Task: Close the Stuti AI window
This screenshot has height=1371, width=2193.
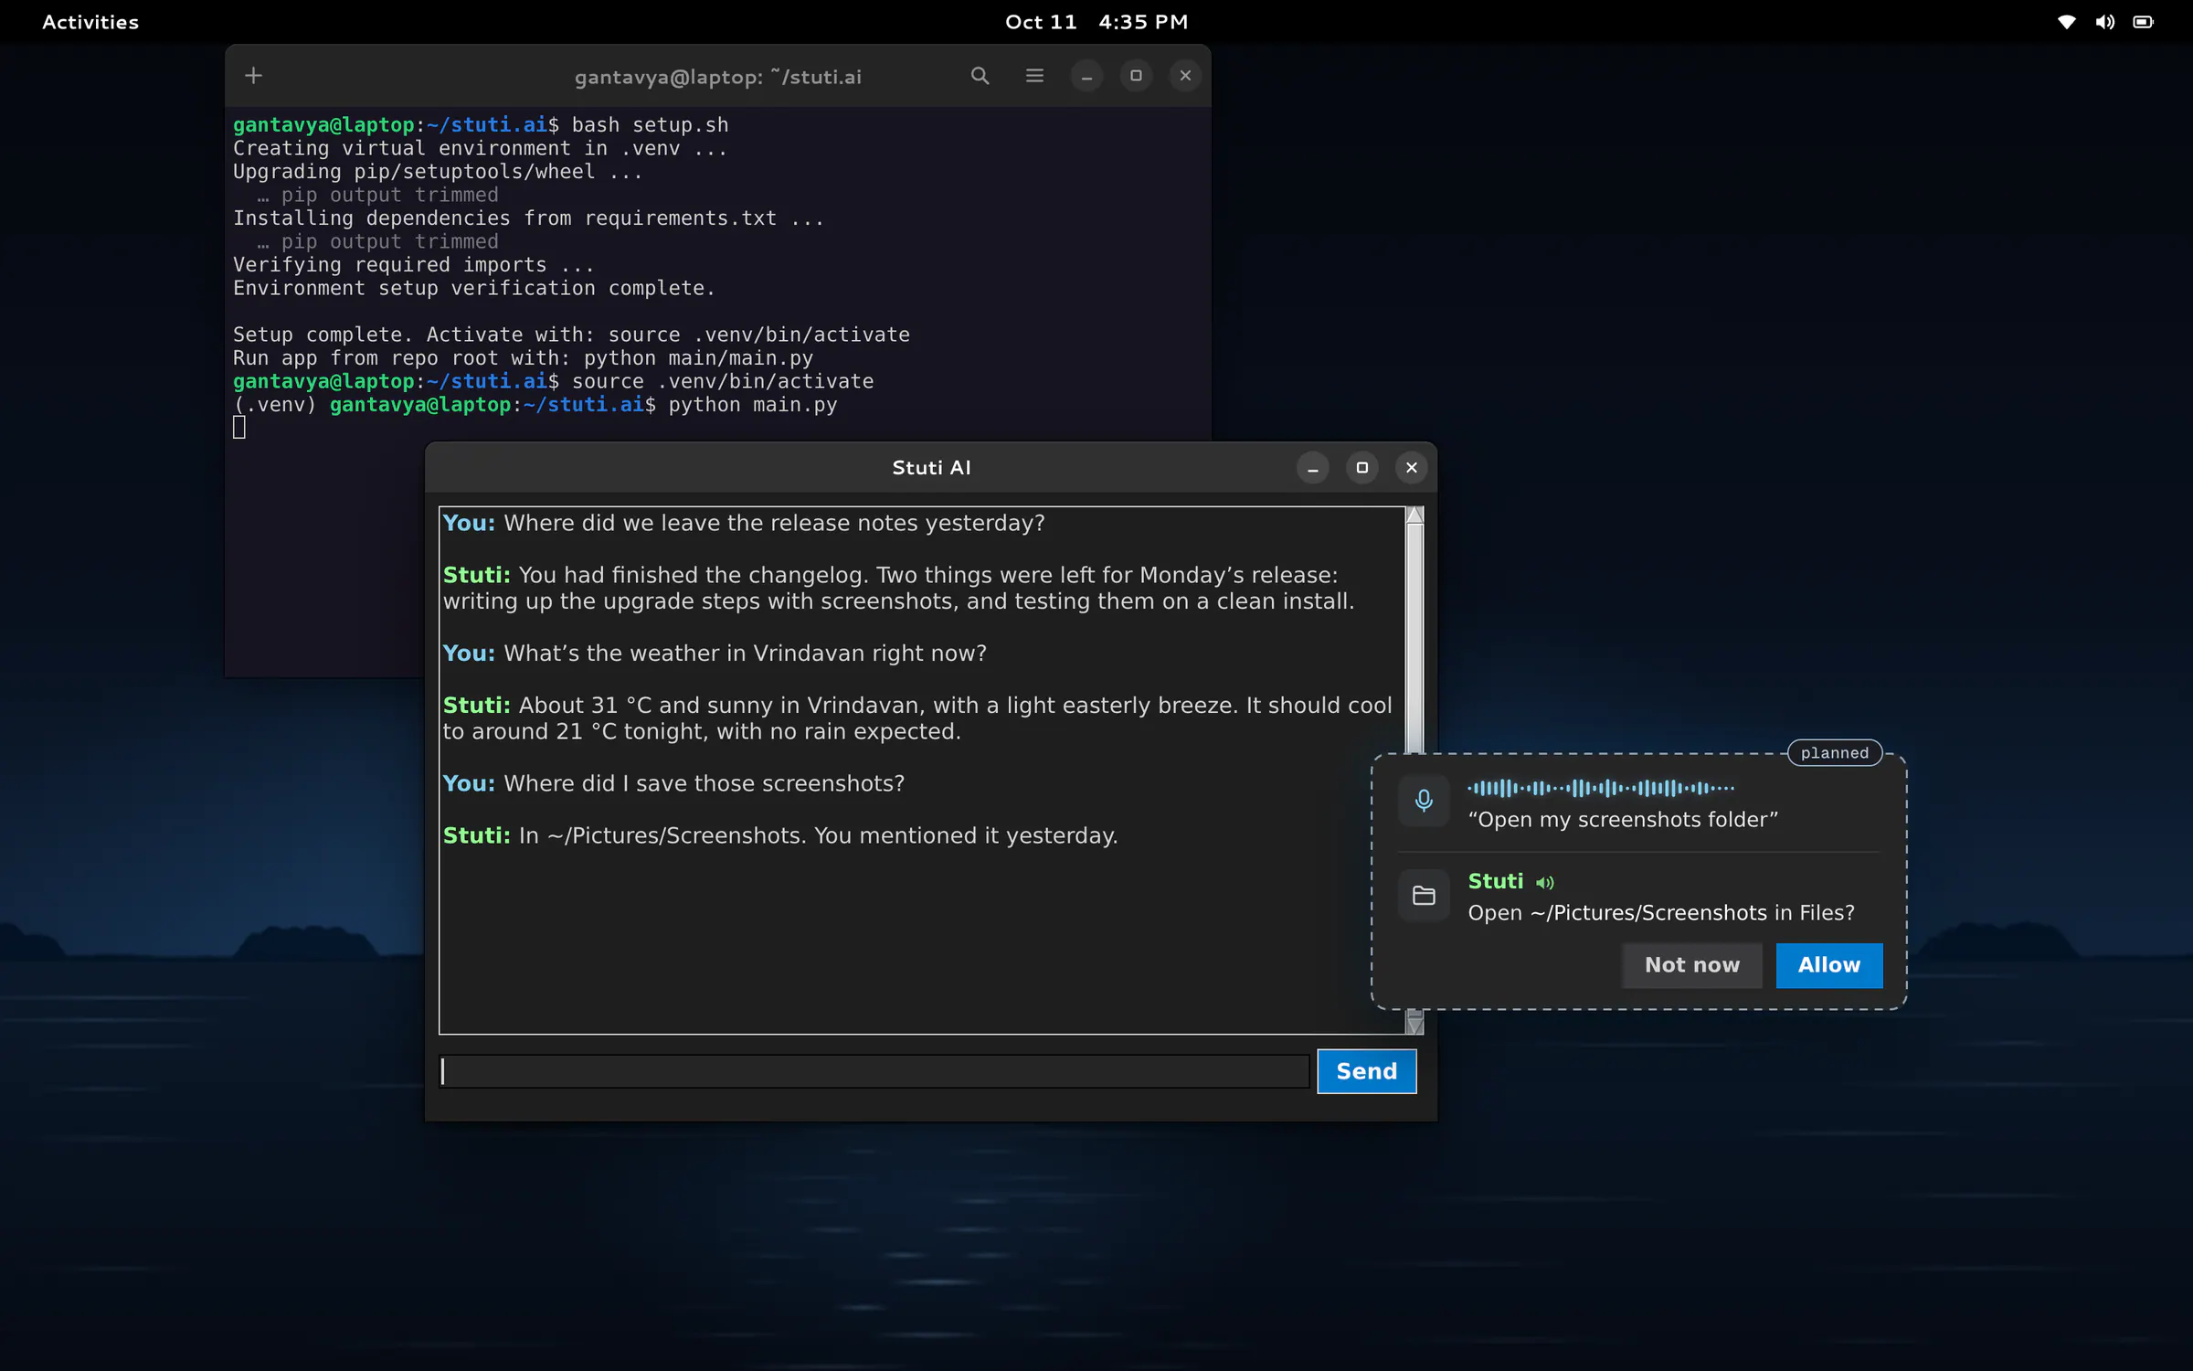Action: tap(1412, 468)
